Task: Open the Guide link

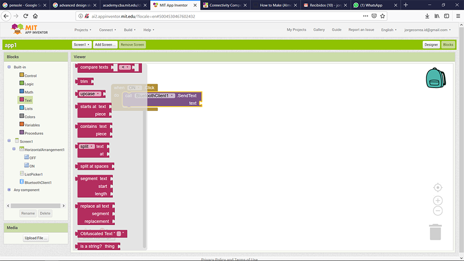Action: pos(336,29)
